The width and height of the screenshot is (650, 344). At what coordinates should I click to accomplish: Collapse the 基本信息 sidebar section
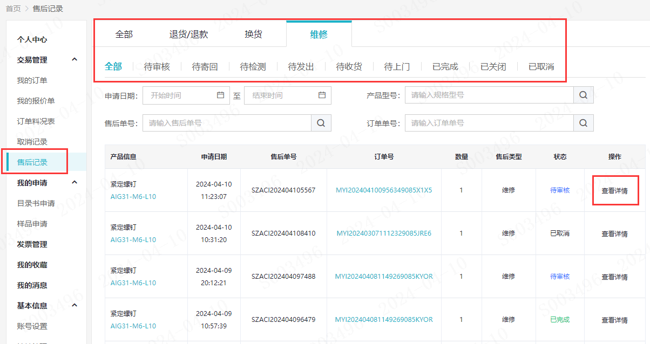pos(75,306)
